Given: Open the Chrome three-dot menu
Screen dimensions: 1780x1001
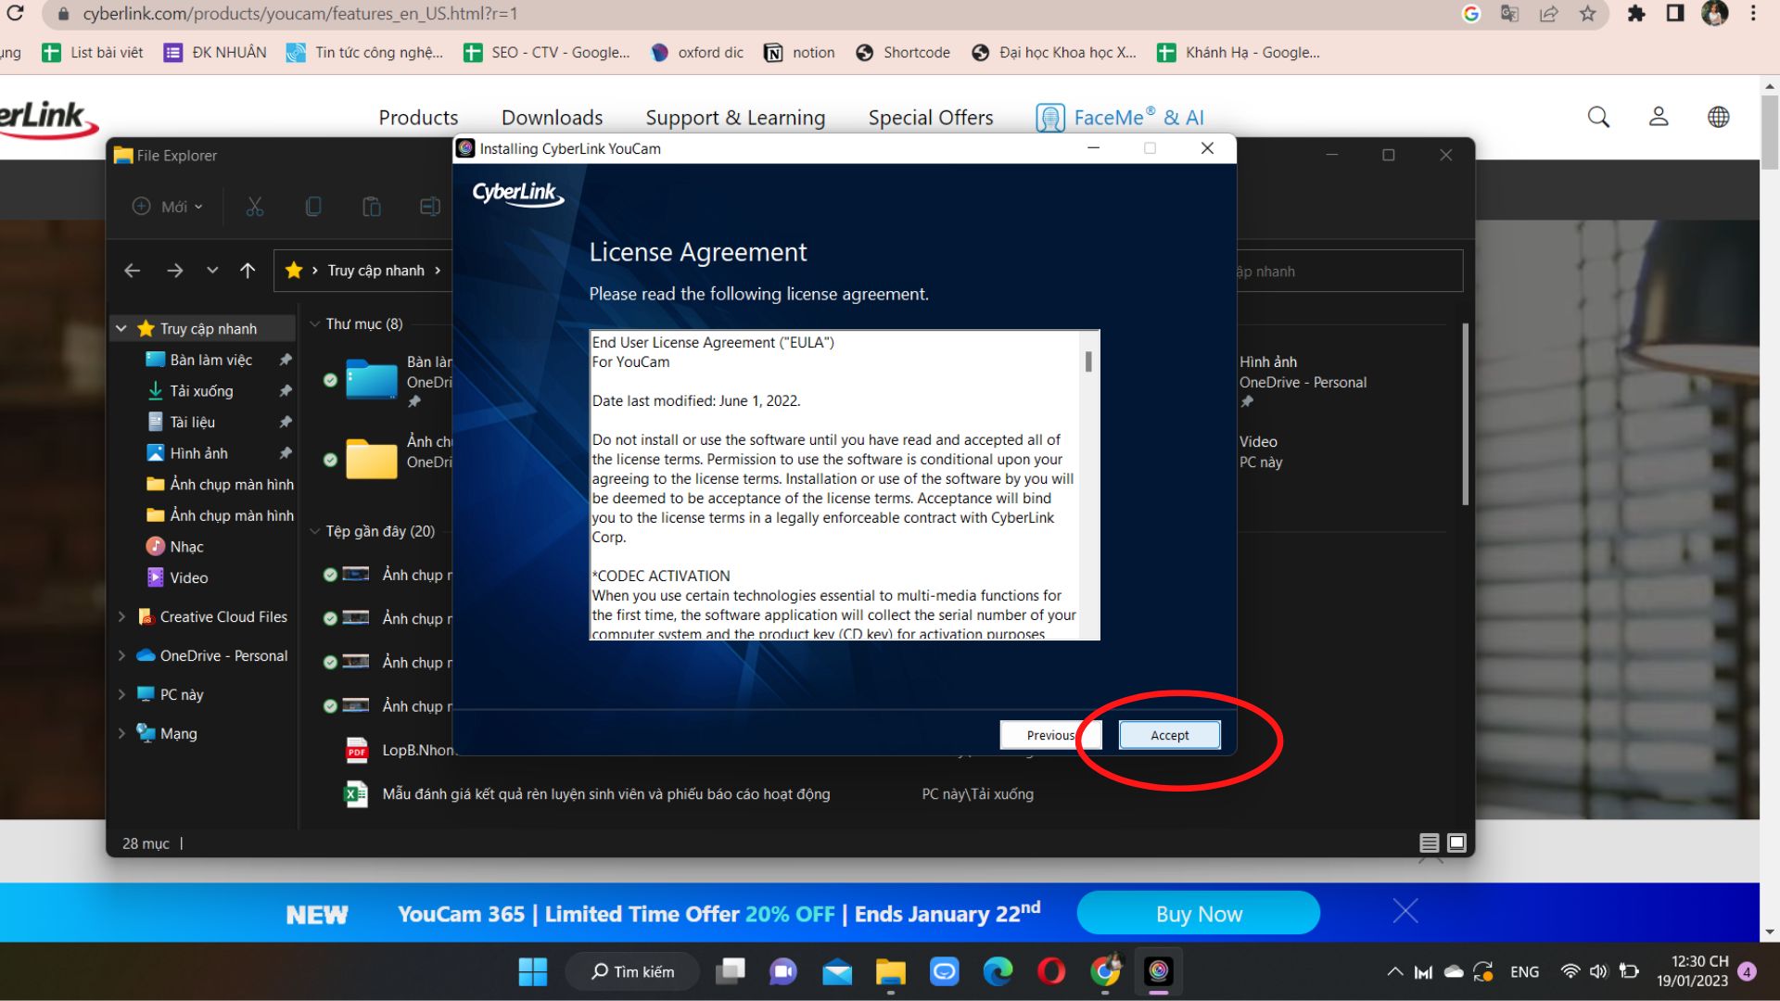Looking at the screenshot, I should tap(1753, 14).
